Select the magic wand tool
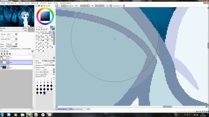This screenshot has height=117, width=209. coord(41,27)
